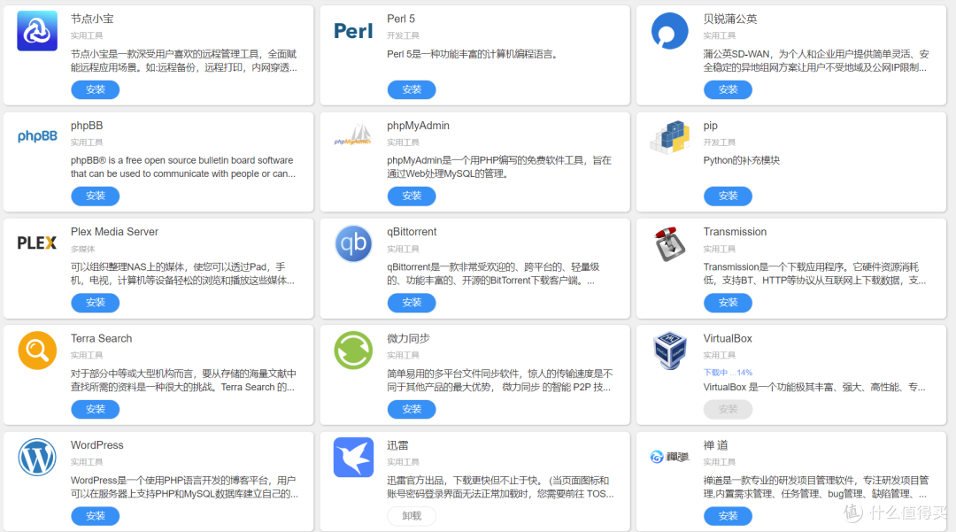This screenshot has height=532, width=956.
Task: Install phpMyAdmin via 安装 button
Action: click(x=412, y=196)
